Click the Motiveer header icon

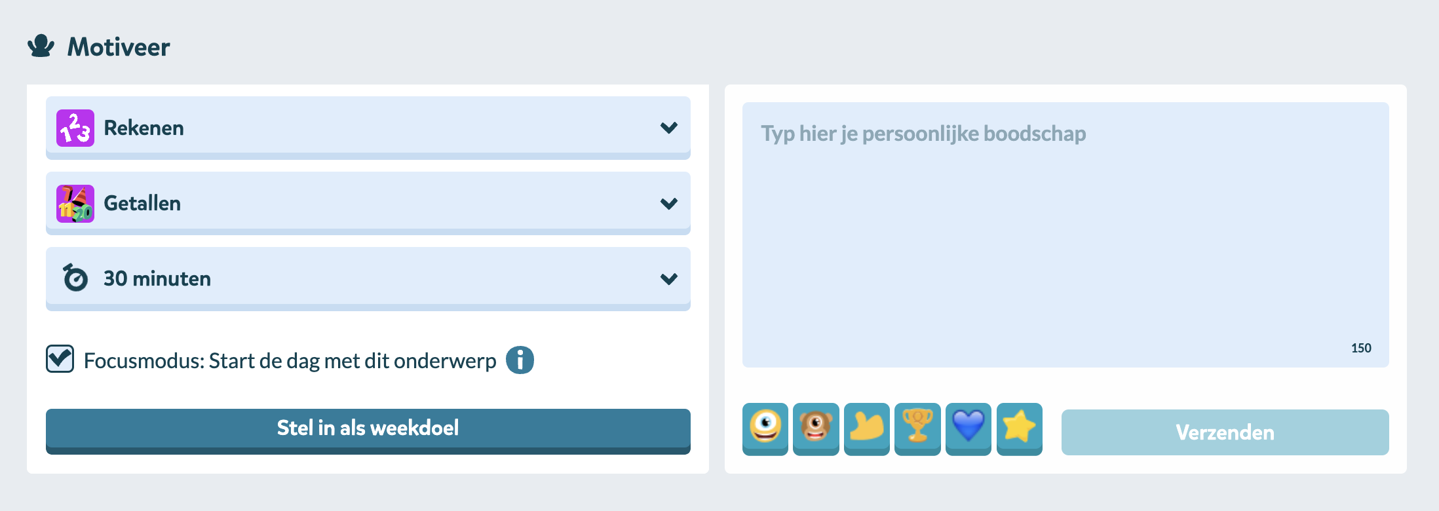coord(41,46)
